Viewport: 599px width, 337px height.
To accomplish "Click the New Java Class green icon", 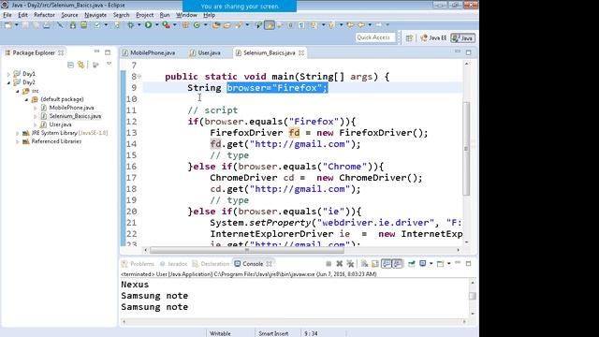I will pyautogui.click(x=197, y=25).
